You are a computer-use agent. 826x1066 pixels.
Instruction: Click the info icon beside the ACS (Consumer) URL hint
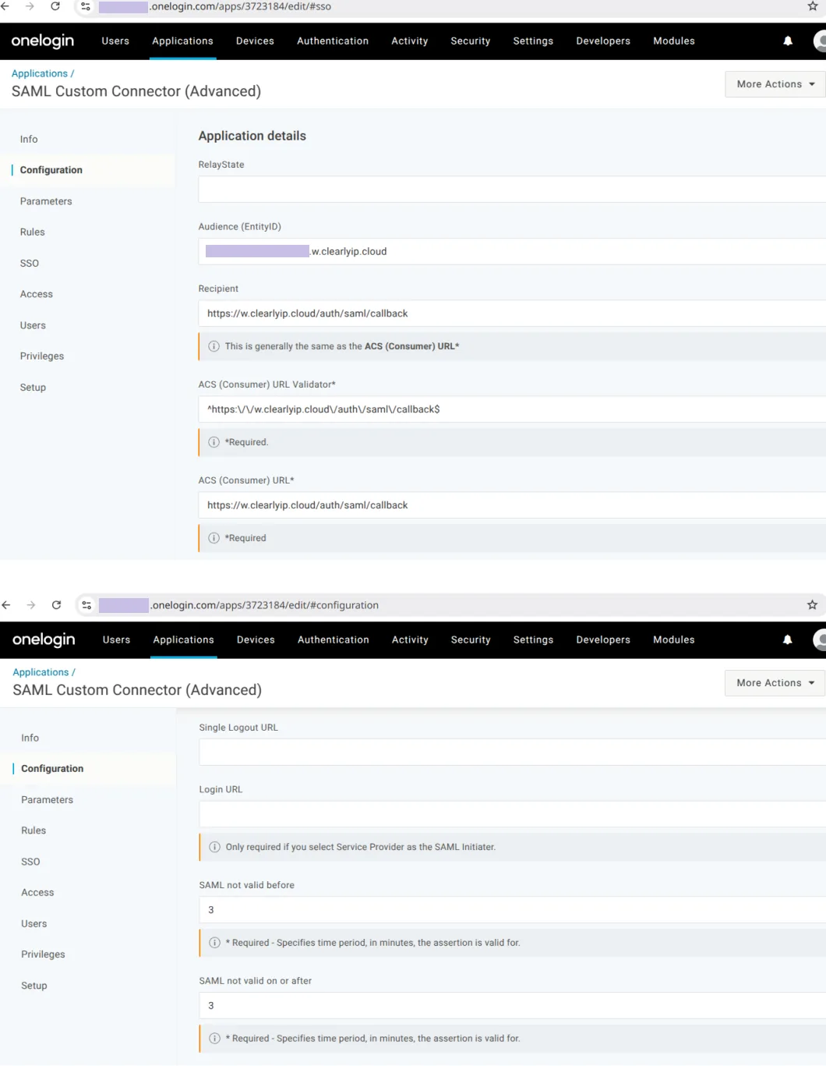[x=214, y=346]
